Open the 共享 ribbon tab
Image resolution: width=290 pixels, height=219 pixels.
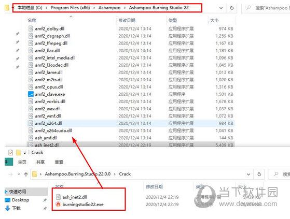[x=40, y=162]
